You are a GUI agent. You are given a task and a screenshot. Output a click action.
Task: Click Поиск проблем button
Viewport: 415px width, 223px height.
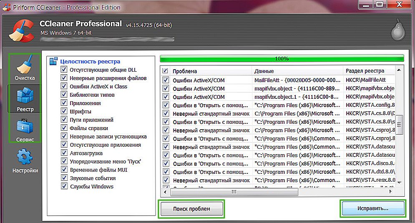click(x=191, y=209)
